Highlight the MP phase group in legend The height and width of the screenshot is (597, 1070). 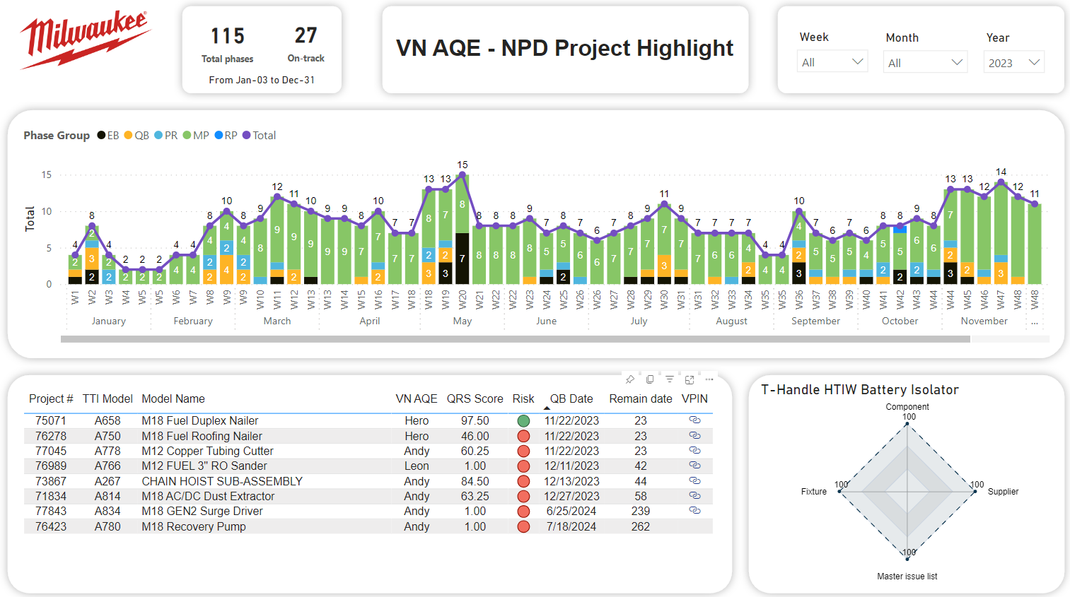tap(196, 135)
